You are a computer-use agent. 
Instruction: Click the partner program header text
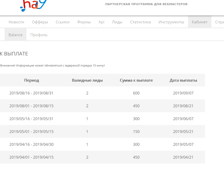pos(146,4)
